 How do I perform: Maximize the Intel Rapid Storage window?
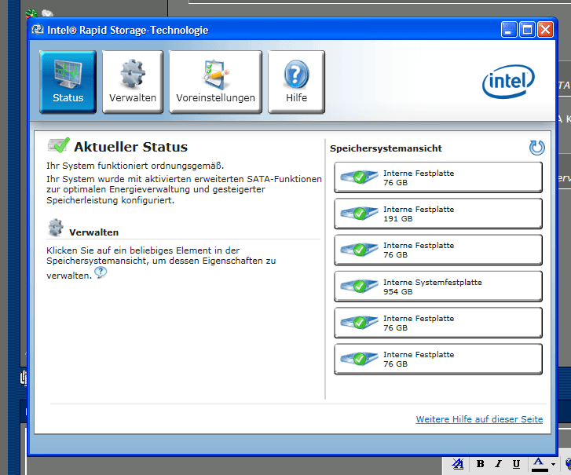pos(527,30)
